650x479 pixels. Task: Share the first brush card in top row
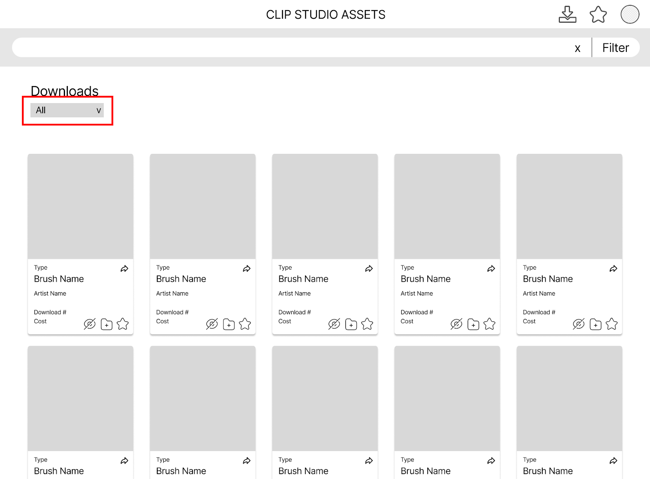click(x=124, y=269)
